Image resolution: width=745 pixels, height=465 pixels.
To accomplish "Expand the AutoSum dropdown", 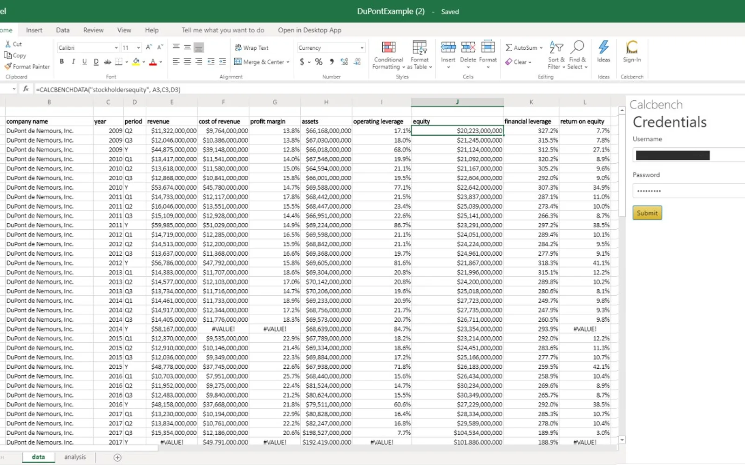I will pos(541,48).
